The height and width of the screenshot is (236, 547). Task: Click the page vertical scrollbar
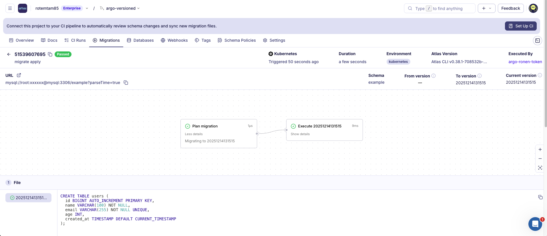(x=545, y=63)
